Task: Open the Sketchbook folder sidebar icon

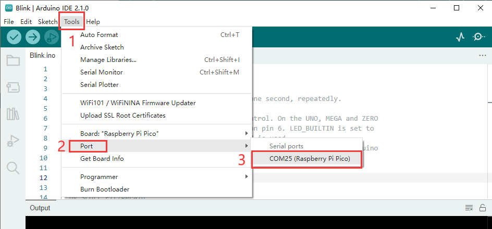Action: (13, 60)
